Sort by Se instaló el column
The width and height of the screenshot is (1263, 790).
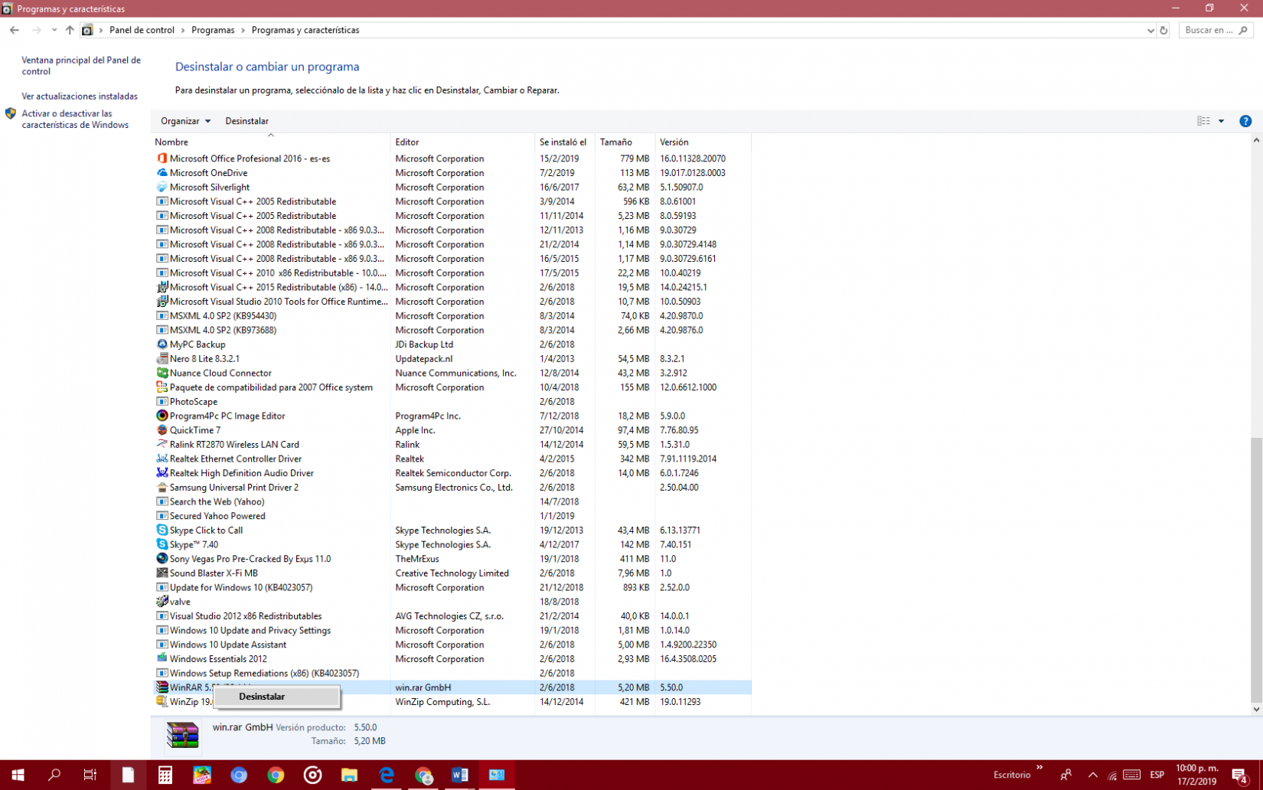565,142
